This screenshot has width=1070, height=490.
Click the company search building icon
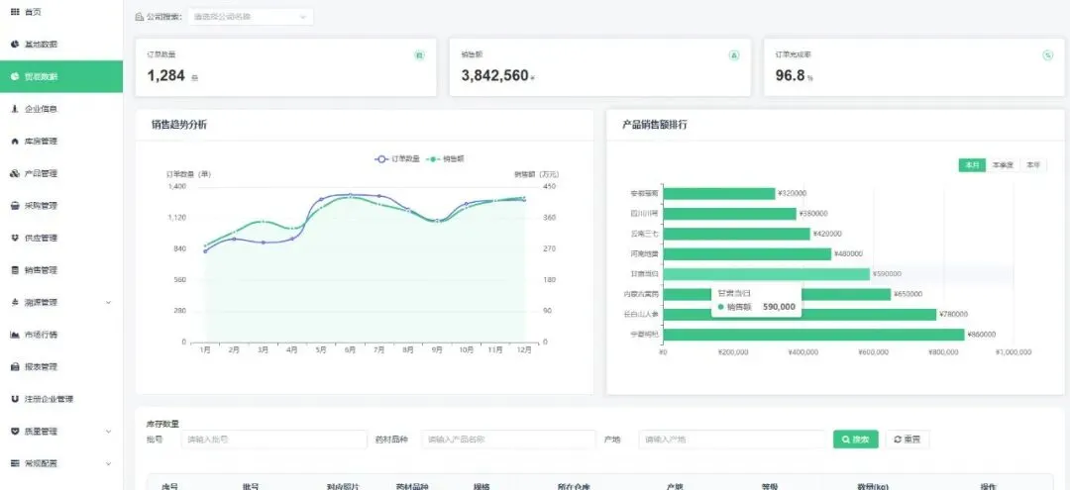(140, 17)
